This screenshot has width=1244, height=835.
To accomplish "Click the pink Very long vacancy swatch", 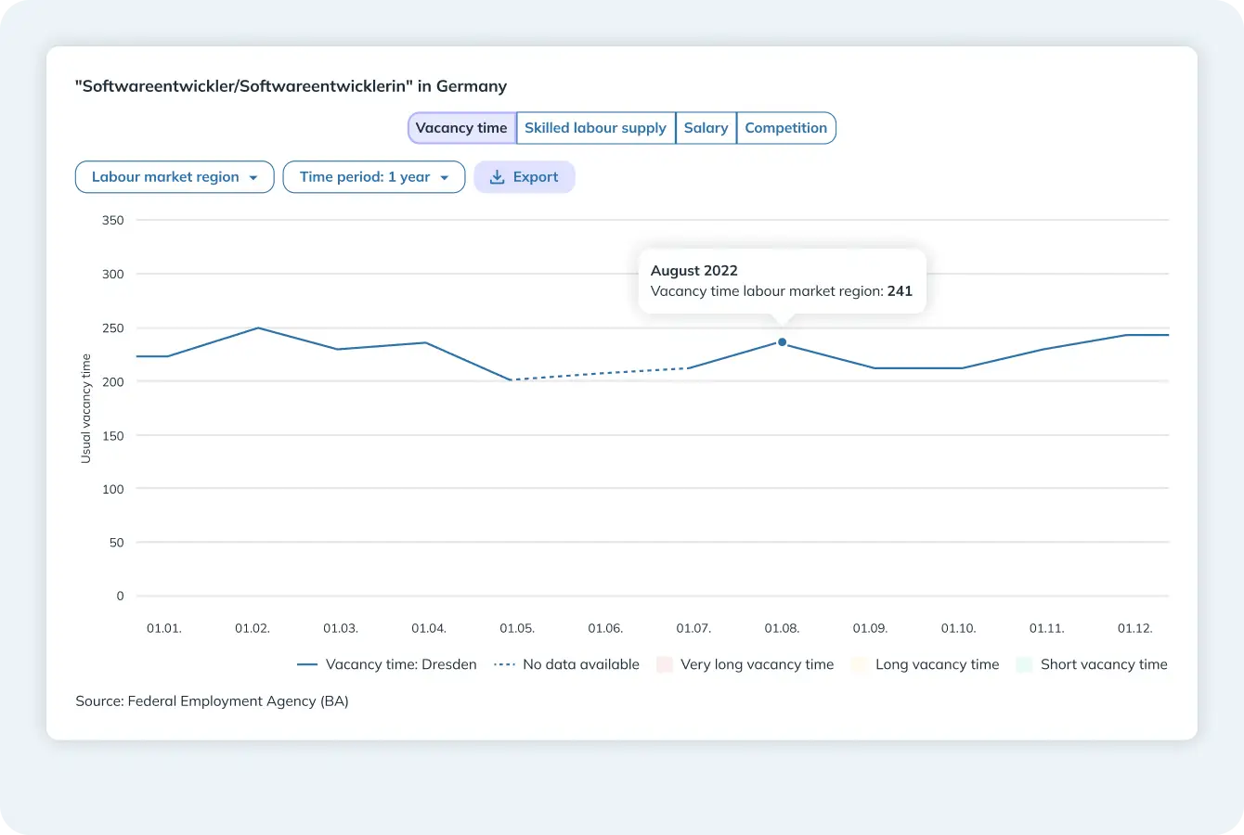I will pos(665,664).
